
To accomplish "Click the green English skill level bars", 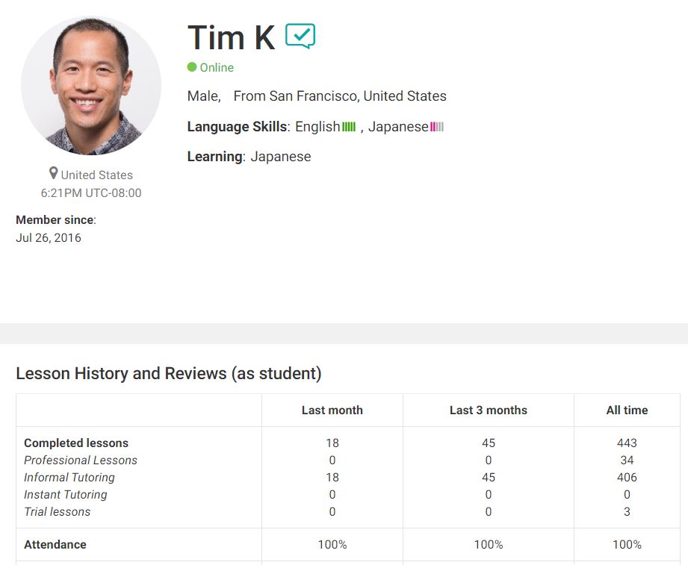I will point(349,127).
